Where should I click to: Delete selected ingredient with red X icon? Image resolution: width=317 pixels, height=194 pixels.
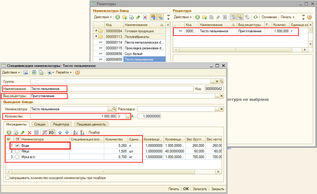[x=29, y=132]
